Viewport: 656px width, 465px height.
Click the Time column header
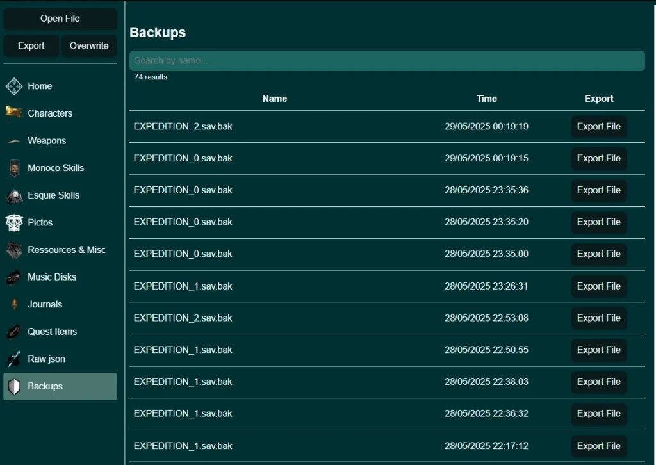coord(486,99)
